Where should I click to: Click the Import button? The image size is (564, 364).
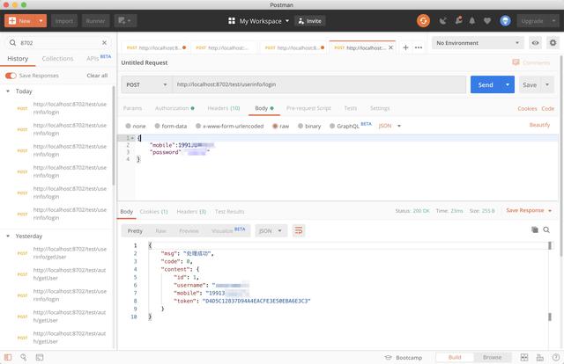[x=64, y=21]
